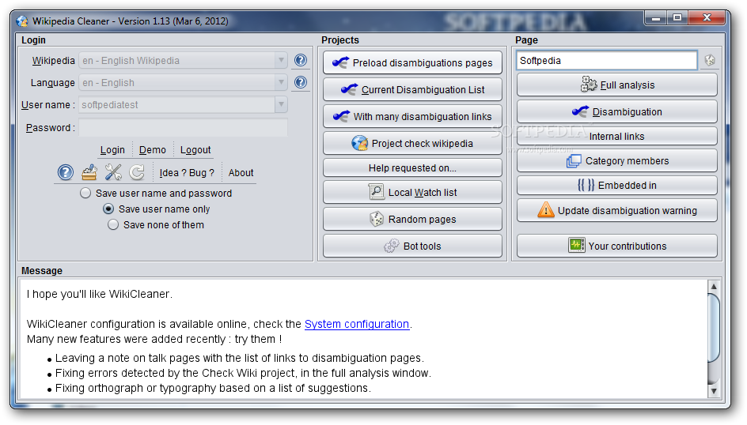Show Internal links

(x=617, y=137)
